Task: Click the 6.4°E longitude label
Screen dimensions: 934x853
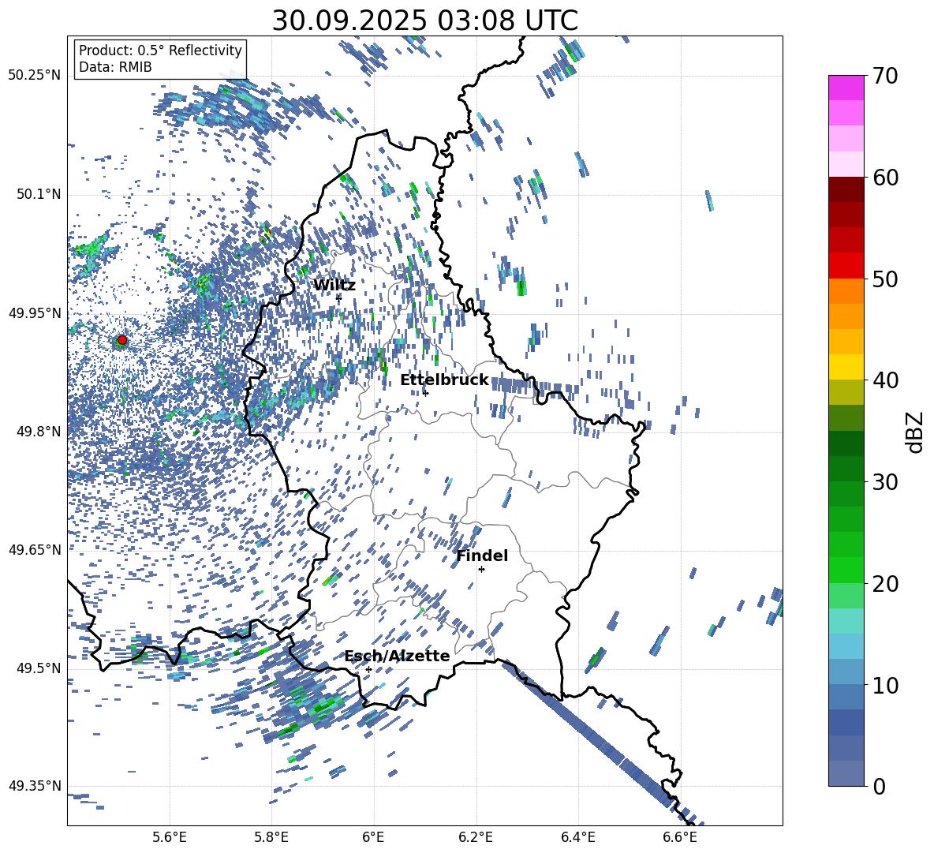Action: [577, 837]
